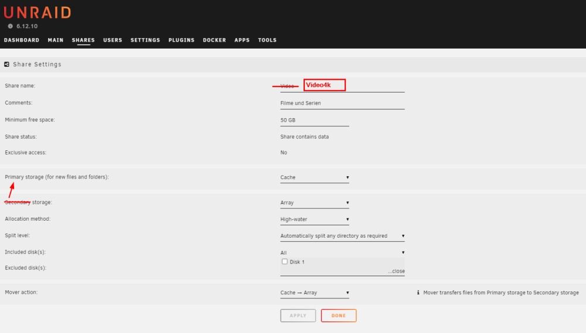
Task: Open the Dashboard menu
Action: (22, 40)
